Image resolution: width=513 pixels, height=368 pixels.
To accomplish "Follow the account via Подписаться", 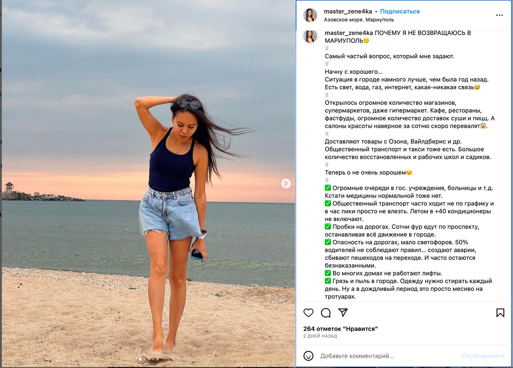I will pos(400,11).
